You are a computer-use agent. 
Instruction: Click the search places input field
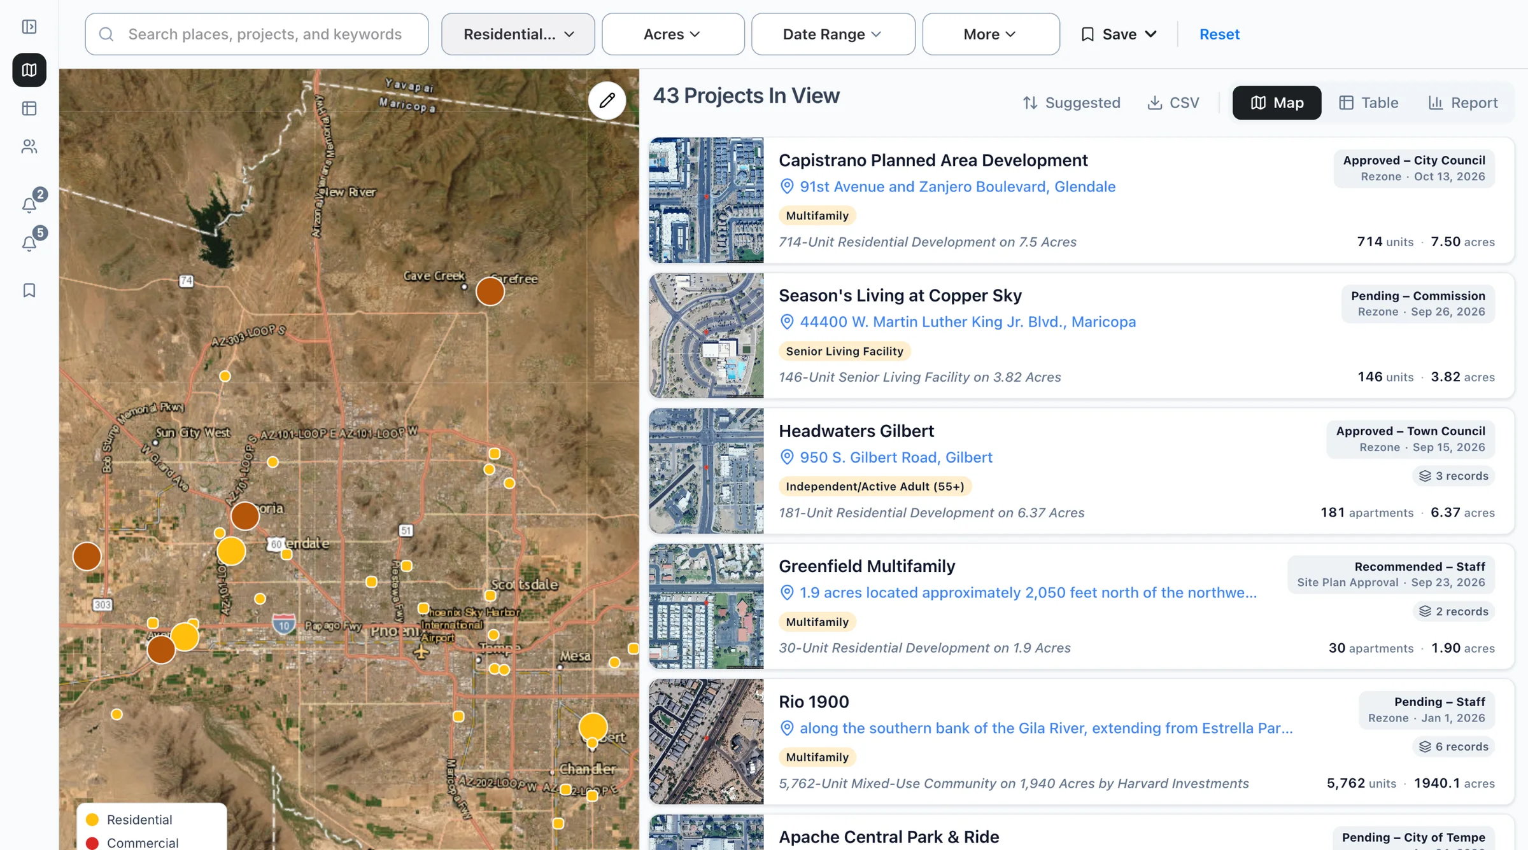pos(257,34)
